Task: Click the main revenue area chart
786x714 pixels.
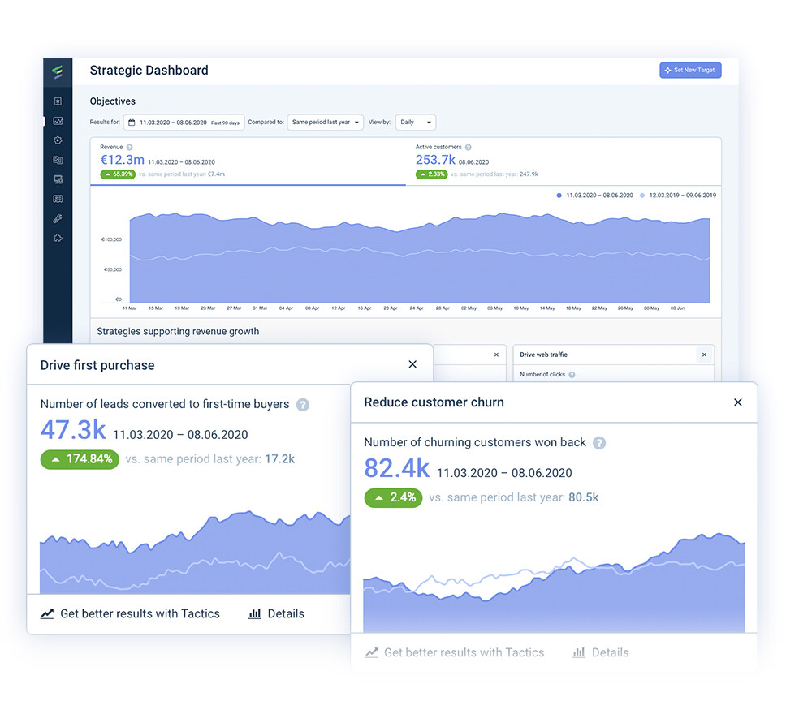Action: [420, 257]
